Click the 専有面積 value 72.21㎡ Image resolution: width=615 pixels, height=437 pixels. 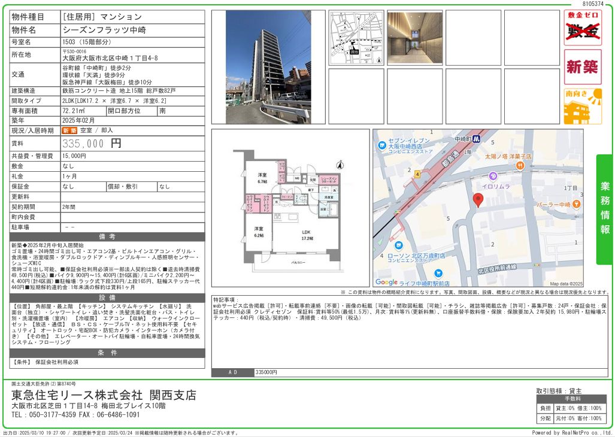coord(74,111)
